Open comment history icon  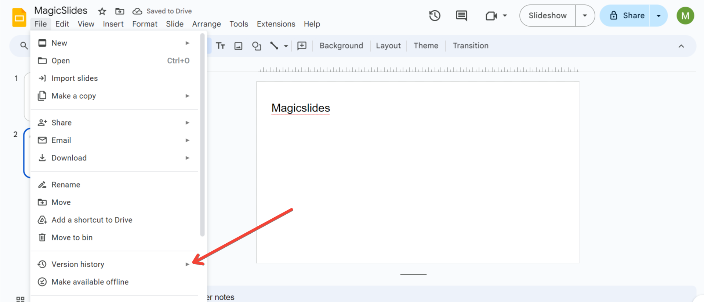coord(461,16)
